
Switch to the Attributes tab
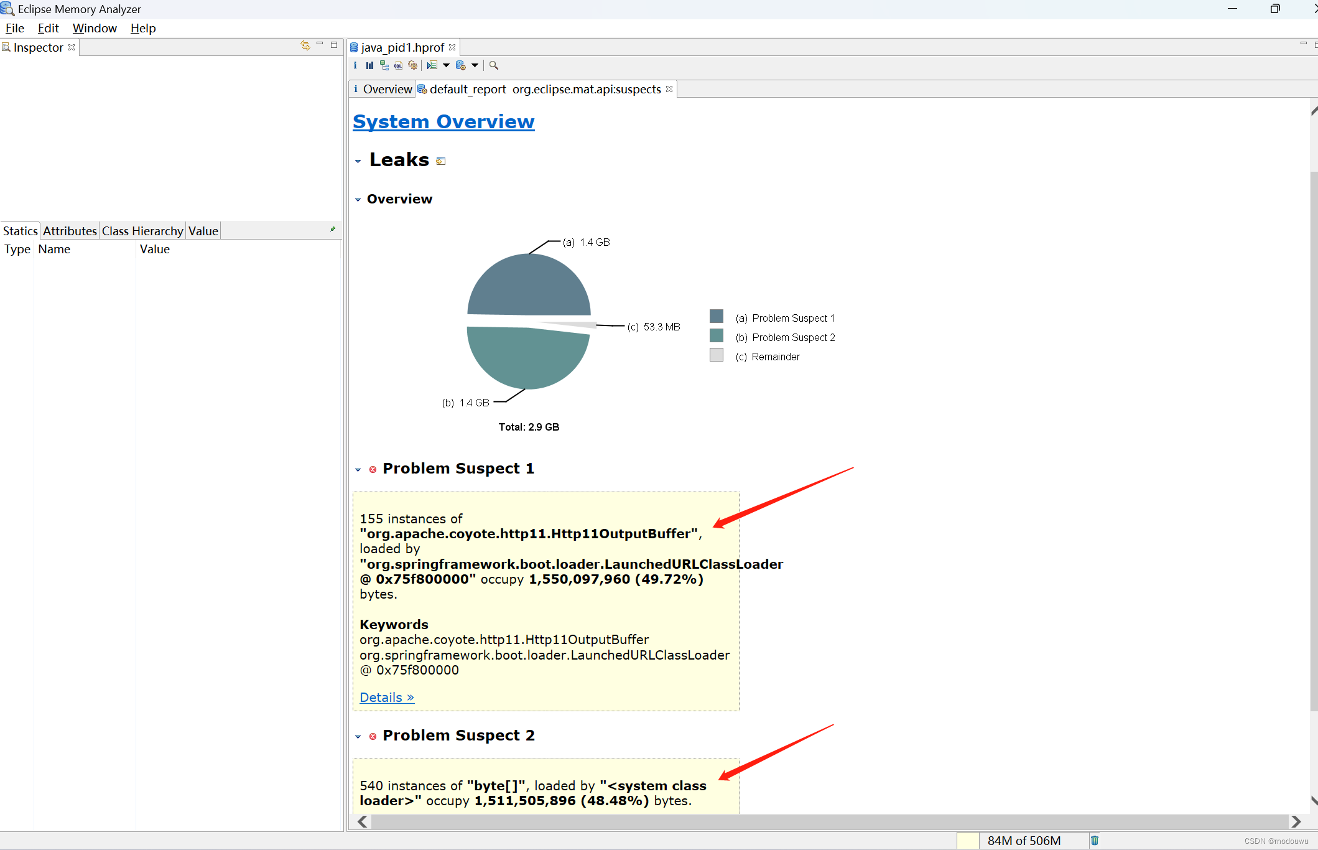tap(70, 231)
